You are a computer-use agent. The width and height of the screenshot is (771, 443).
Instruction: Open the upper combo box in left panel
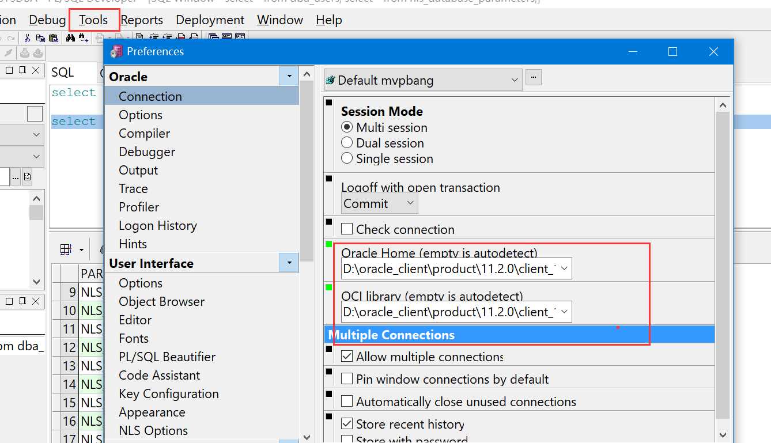[x=21, y=134]
